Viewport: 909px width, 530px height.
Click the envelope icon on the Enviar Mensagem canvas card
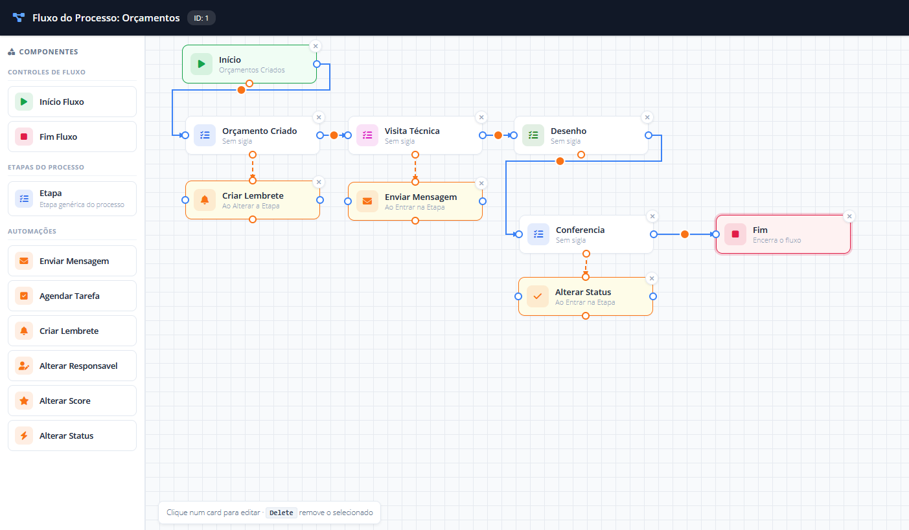(x=367, y=201)
